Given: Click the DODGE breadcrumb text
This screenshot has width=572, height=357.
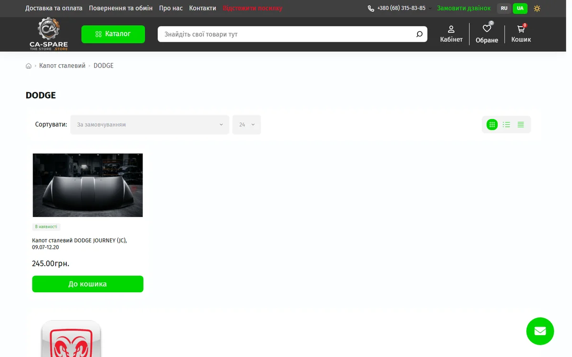Looking at the screenshot, I should pos(103,66).
